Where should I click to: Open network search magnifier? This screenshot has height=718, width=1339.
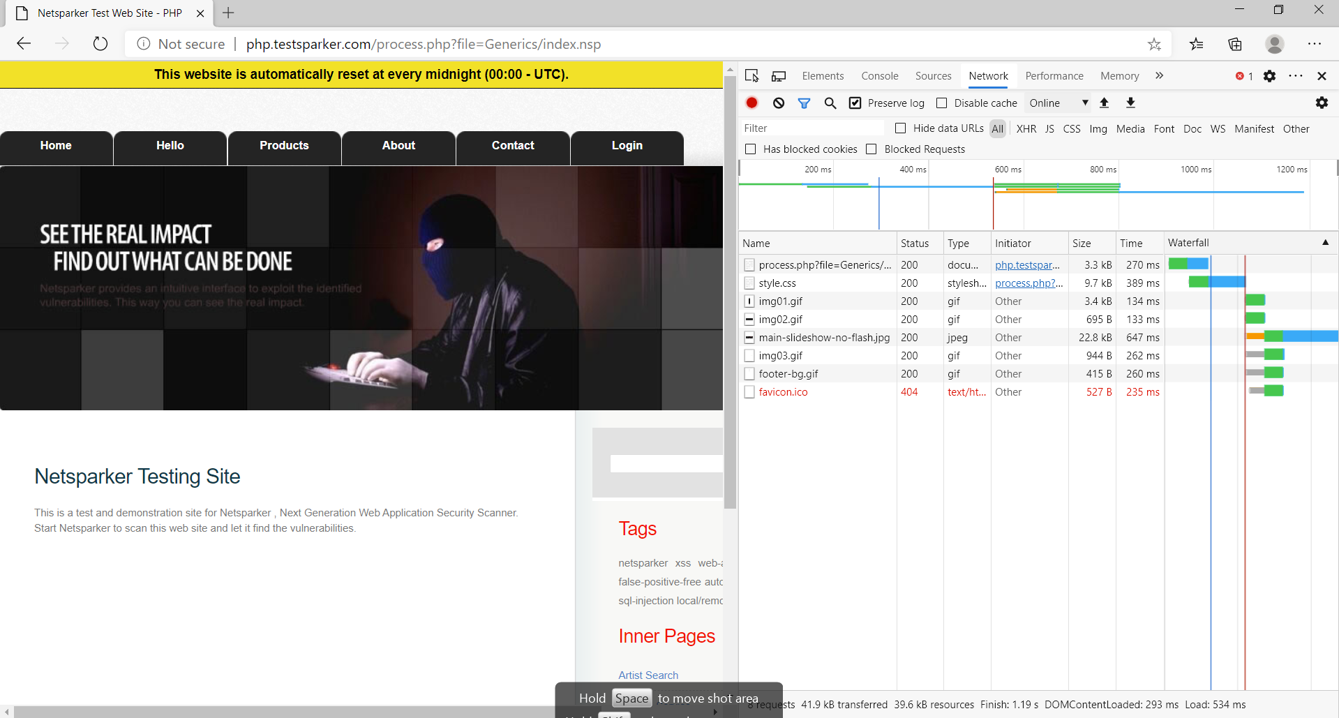tap(830, 103)
